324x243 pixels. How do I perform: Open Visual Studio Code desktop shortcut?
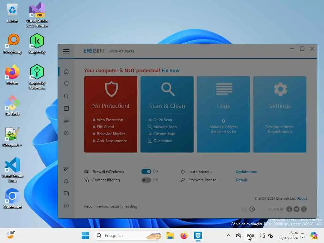pos(12,170)
